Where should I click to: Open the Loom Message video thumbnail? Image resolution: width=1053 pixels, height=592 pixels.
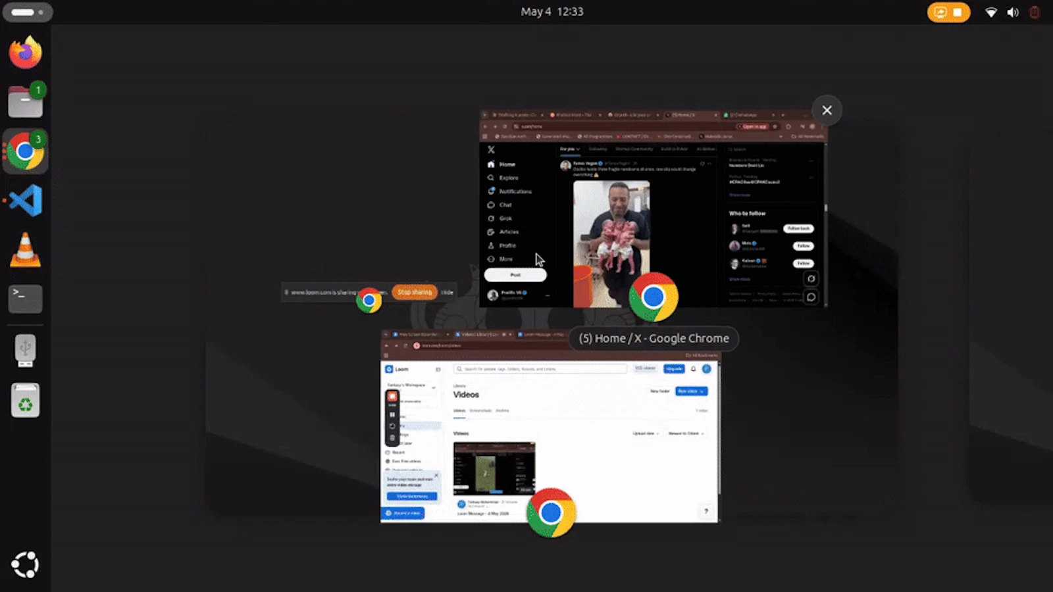(x=494, y=468)
